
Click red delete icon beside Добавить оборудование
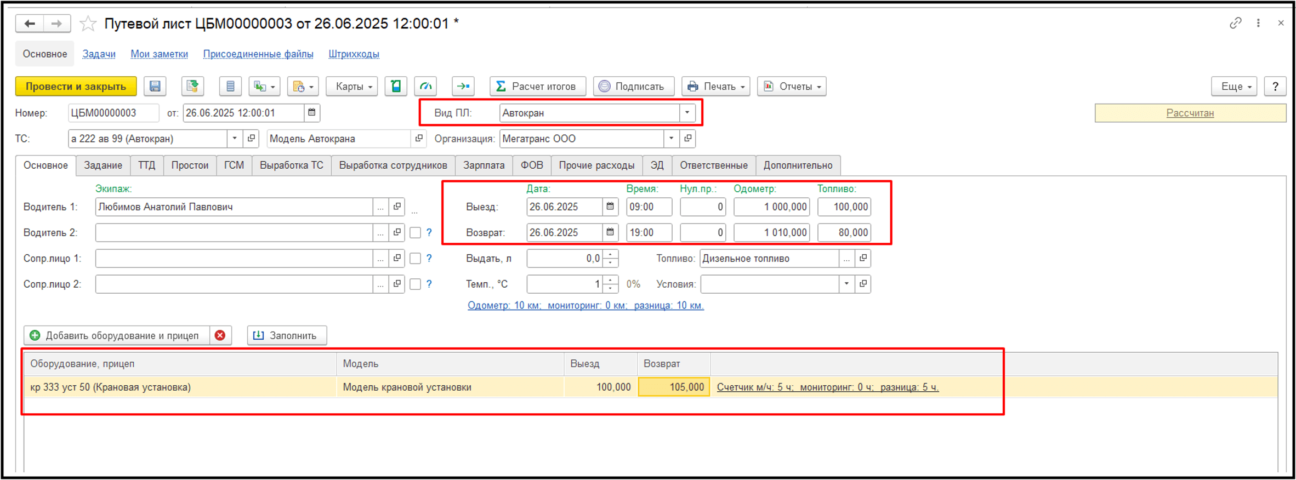(220, 335)
